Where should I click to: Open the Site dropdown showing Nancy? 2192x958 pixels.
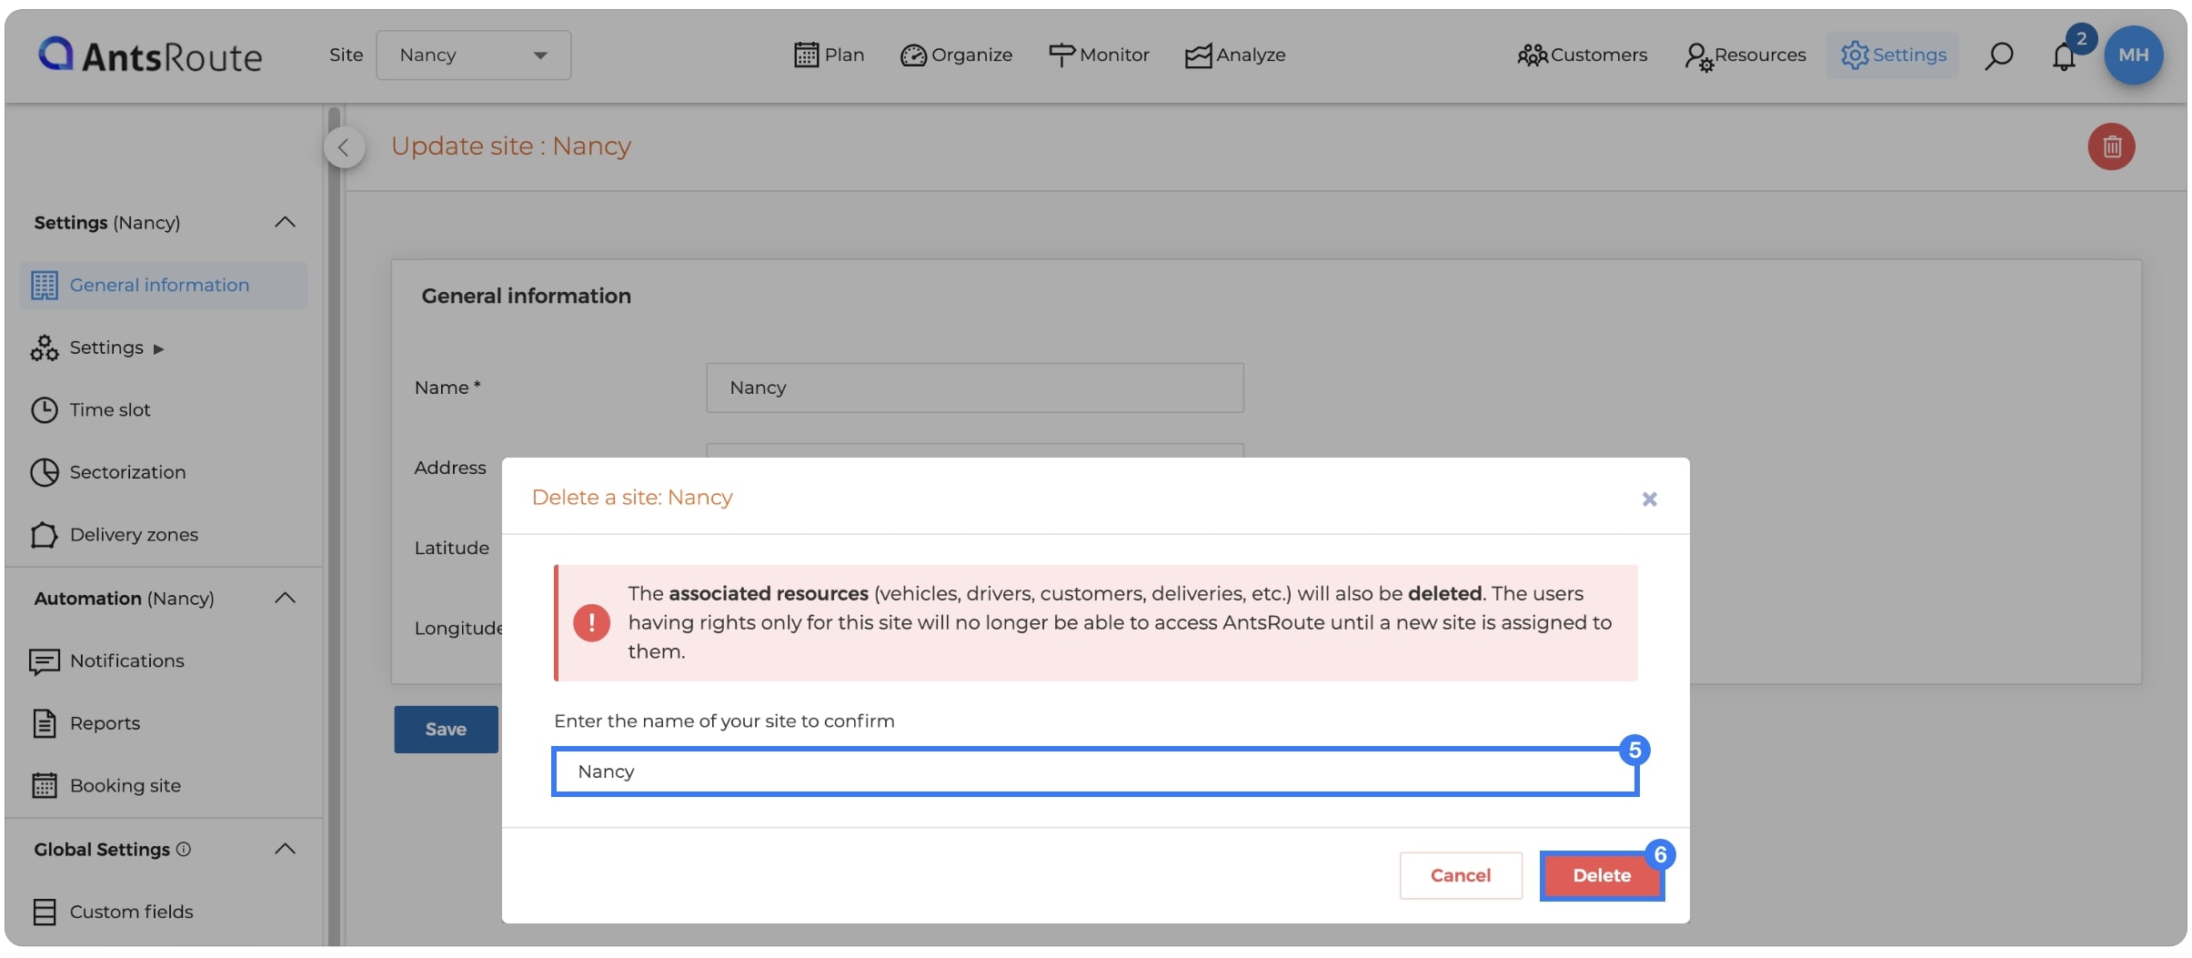[473, 55]
